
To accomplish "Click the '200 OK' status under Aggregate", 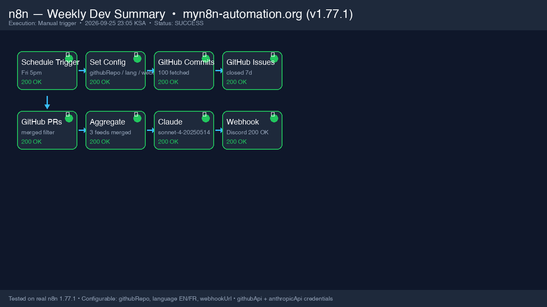I will (x=100, y=142).
